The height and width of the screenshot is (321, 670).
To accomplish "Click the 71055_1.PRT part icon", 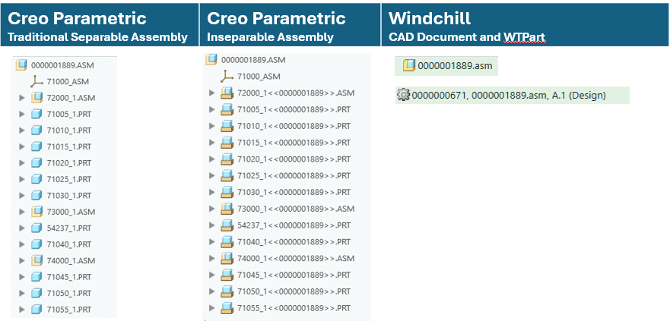I will (x=37, y=309).
